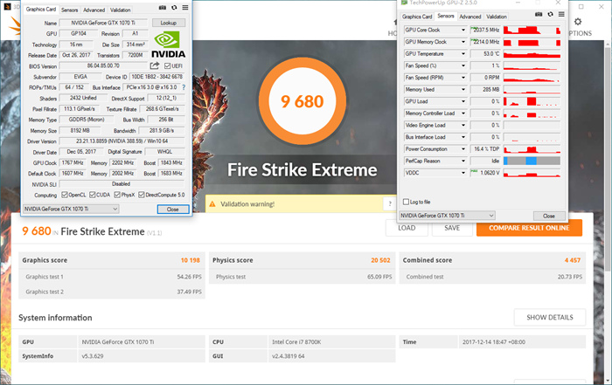Click the Lookup button

[x=169, y=22]
